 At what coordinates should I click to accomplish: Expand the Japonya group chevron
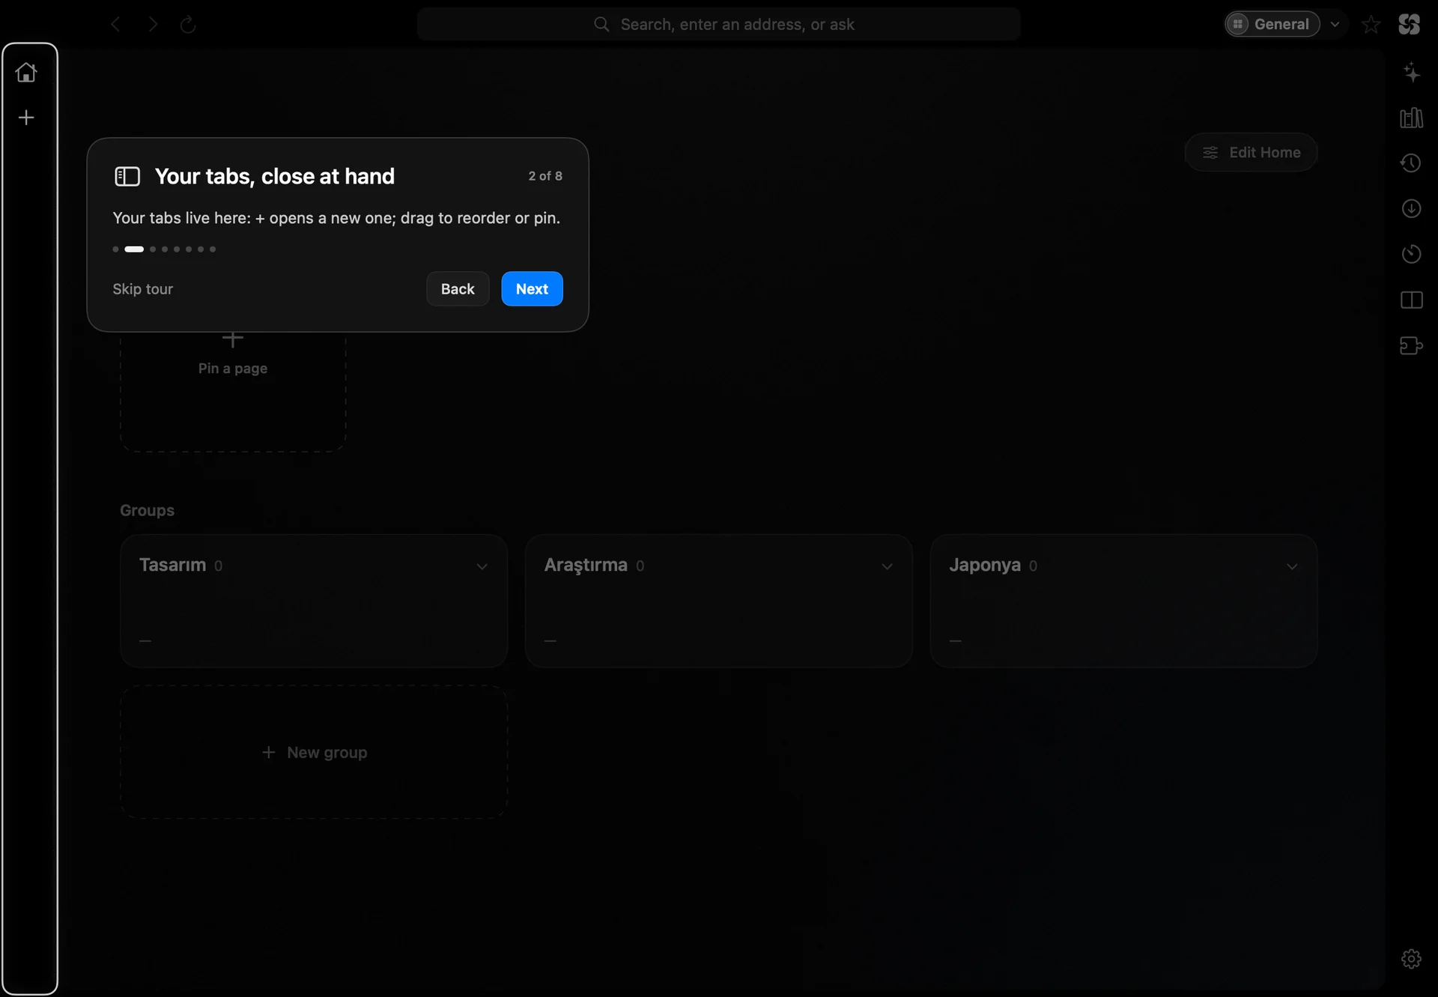pyautogui.click(x=1292, y=566)
